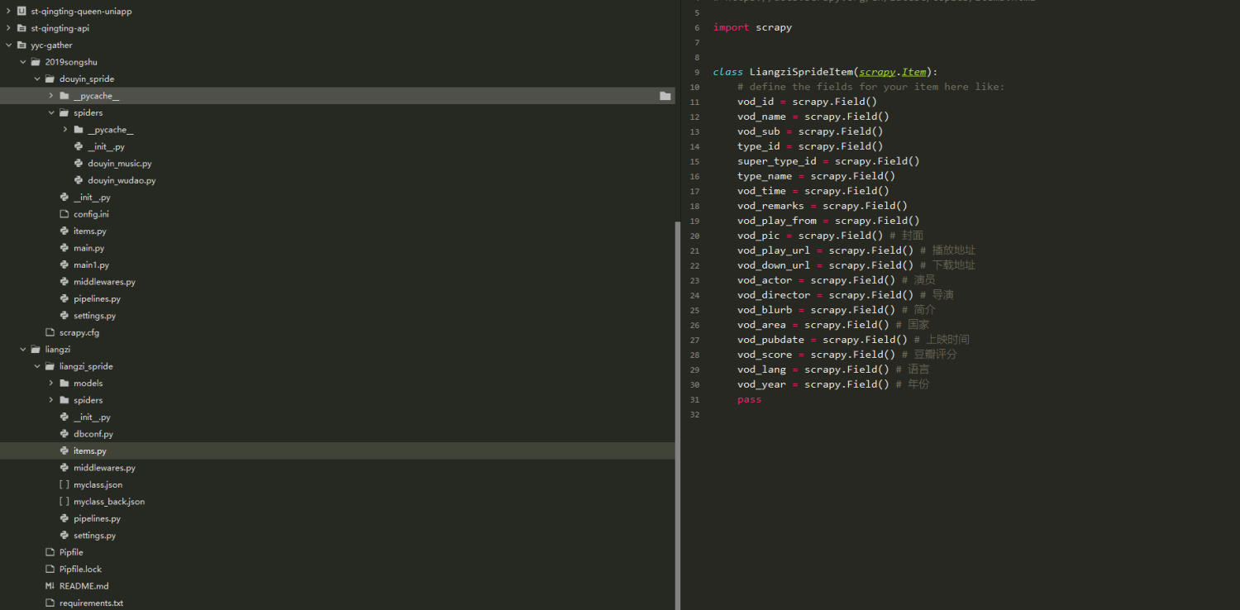Open settings.py under liangzi_spride
1240x610 pixels.
pos(94,536)
